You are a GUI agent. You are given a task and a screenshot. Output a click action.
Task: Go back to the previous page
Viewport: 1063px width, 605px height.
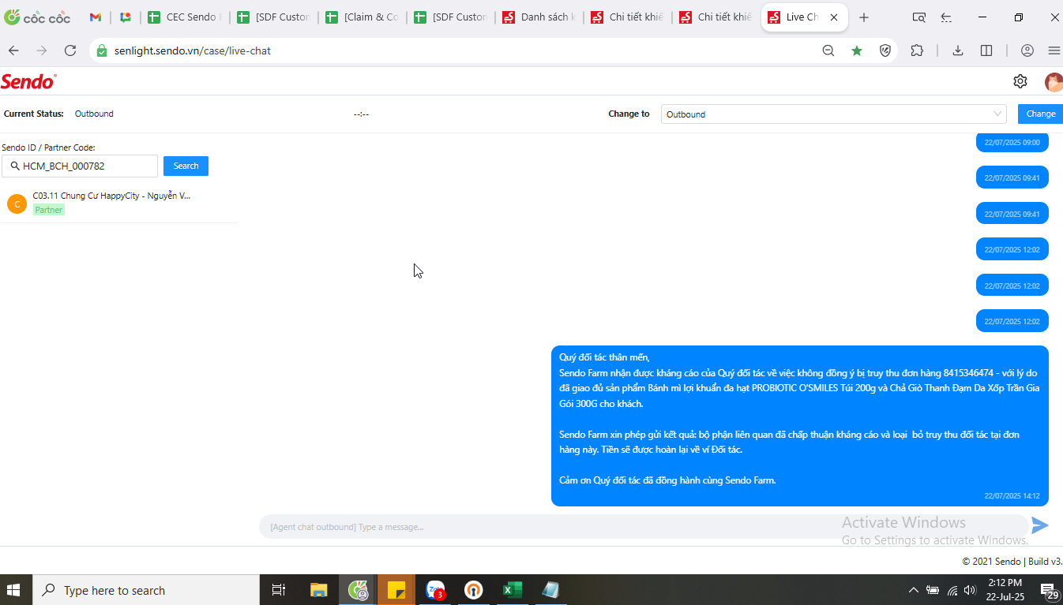(x=13, y=50)
